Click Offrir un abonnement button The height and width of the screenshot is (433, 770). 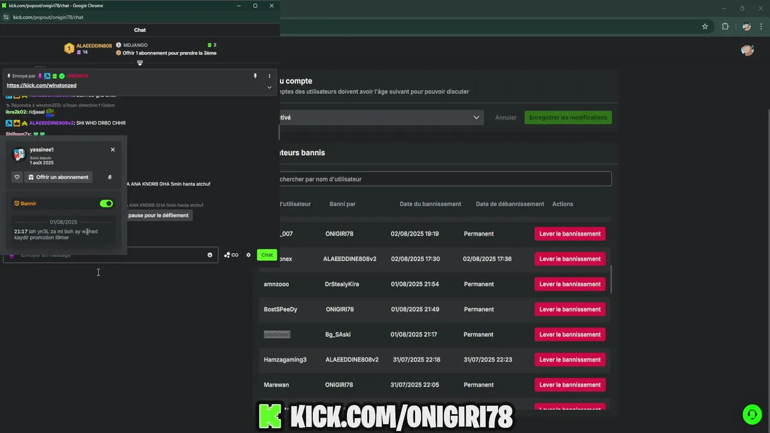tap(58, 177)
